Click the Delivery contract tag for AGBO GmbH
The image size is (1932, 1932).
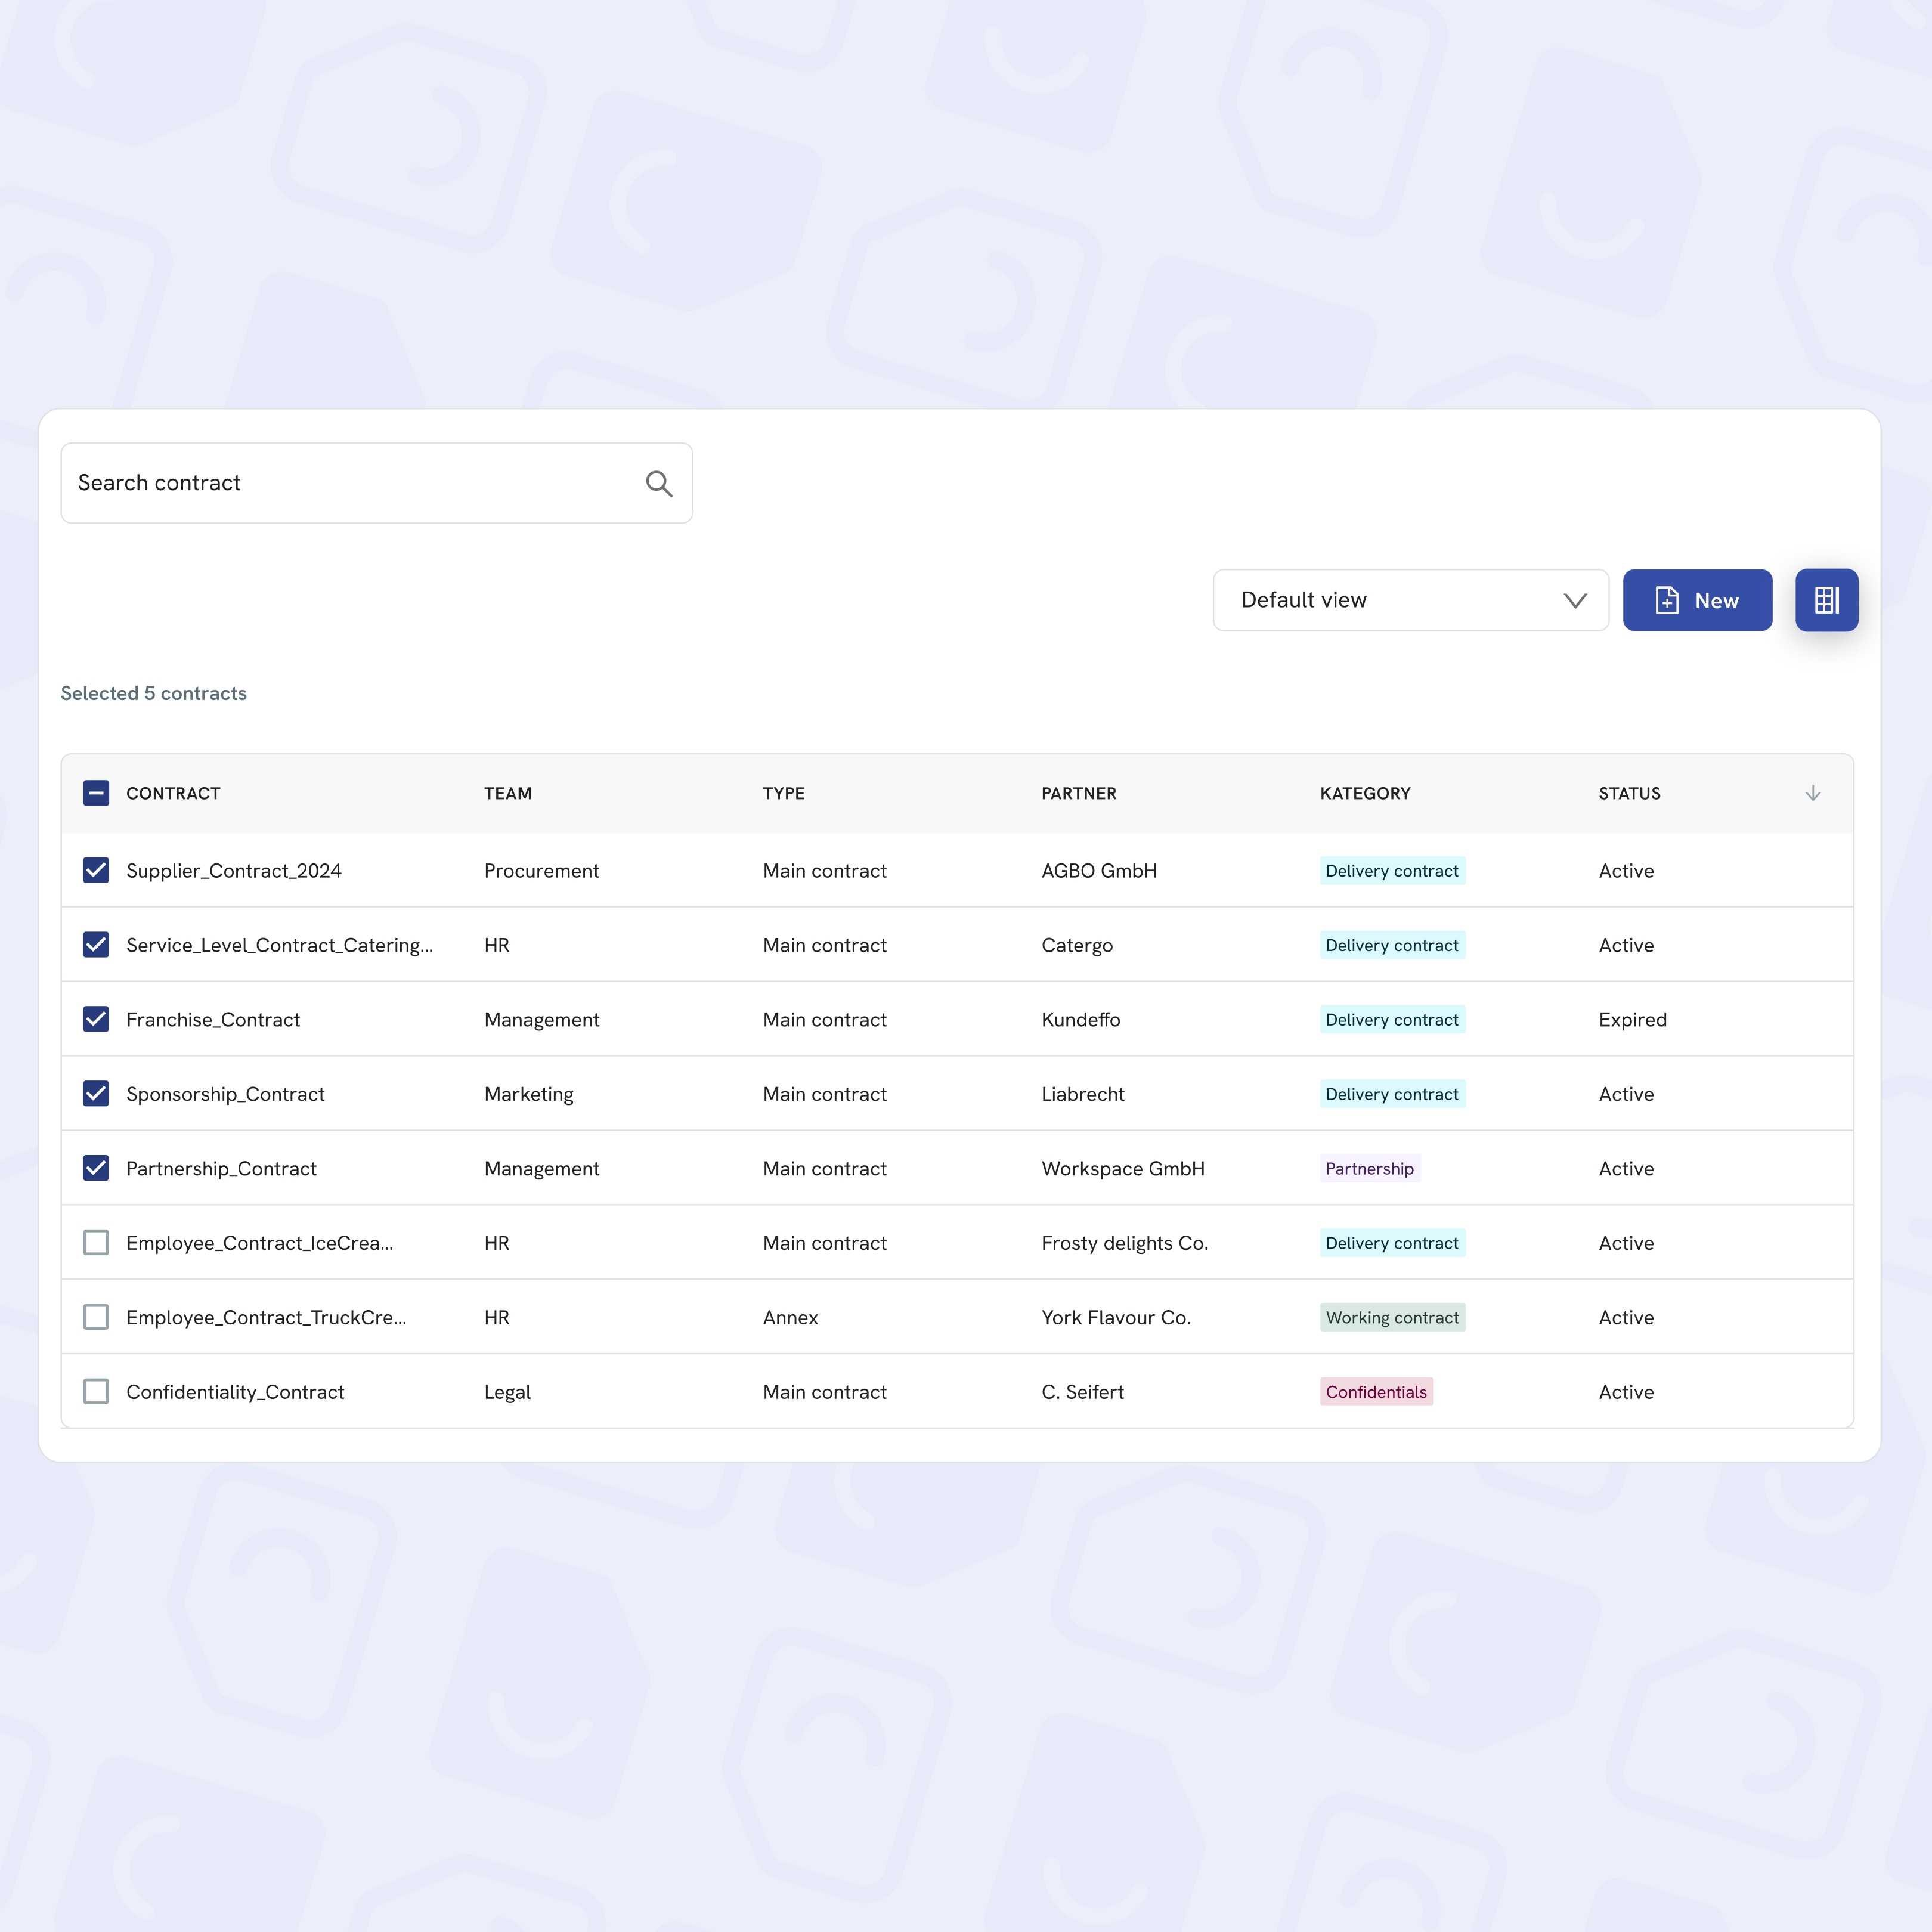click(1391, 871)
